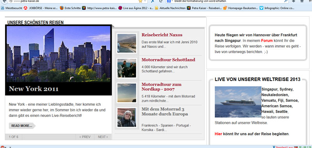This screenshot has width=312, height=148.
Task: Click text "4.000 Kilometer sind wir durch"
Action: 165,67
